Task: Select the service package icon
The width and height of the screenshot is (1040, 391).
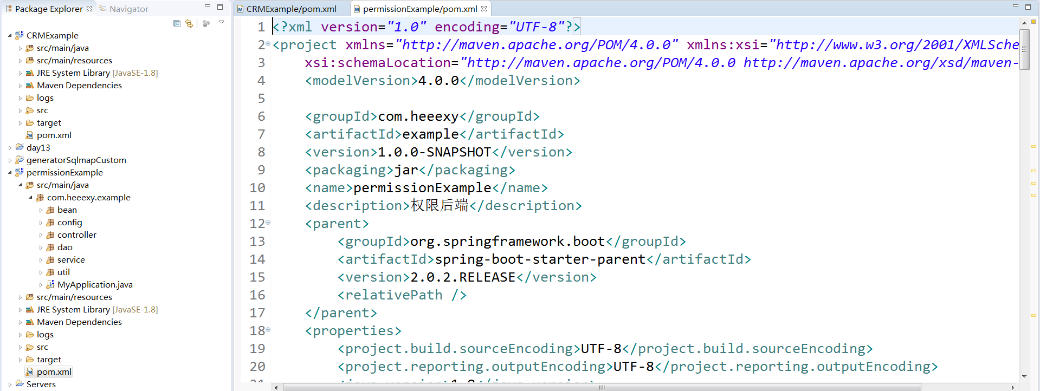Action: coord(50,259)
